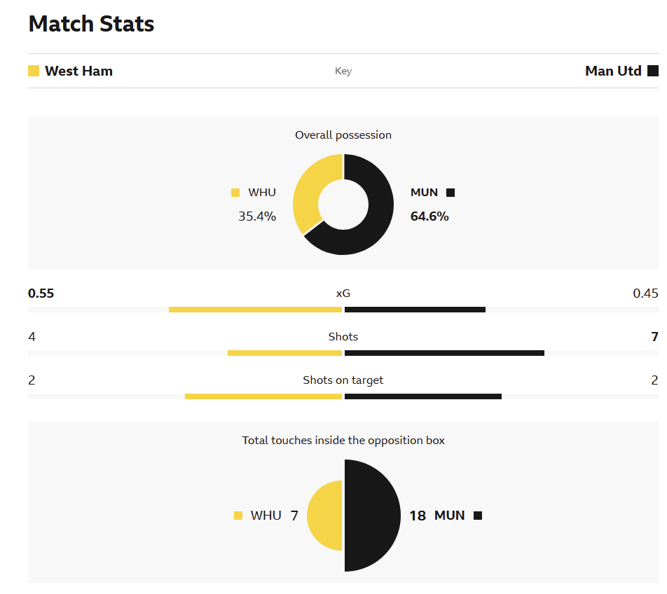
Task: Click the black MUN touches legend square
Action: pyautogui.click(x=478, y=516)
